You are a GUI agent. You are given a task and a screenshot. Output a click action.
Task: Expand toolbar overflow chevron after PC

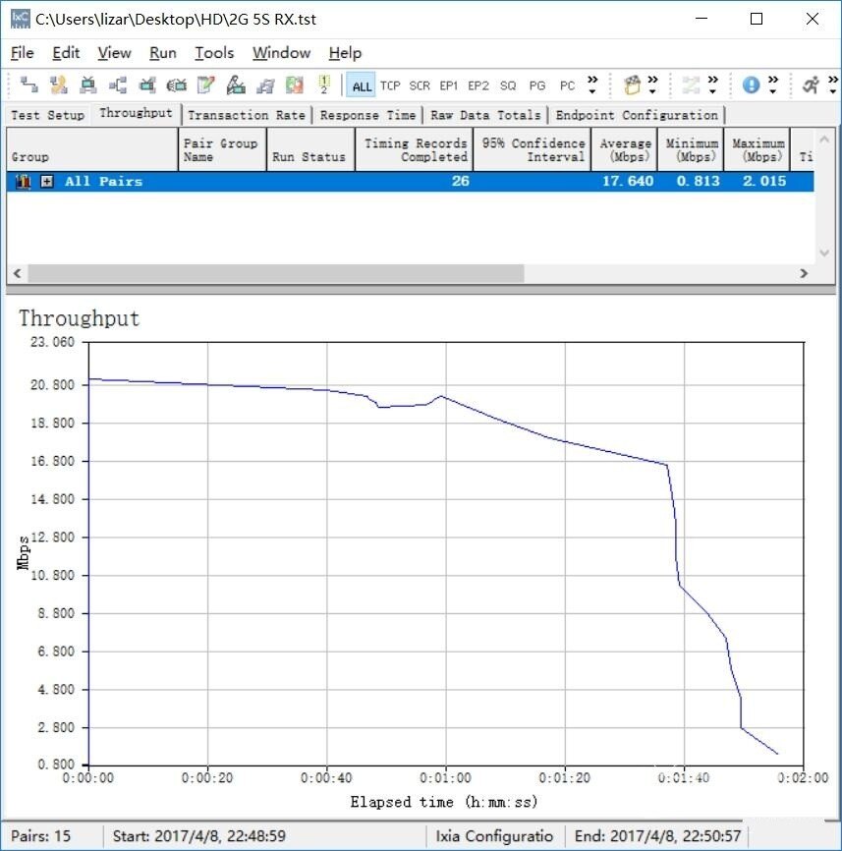(x=592, y=85)
